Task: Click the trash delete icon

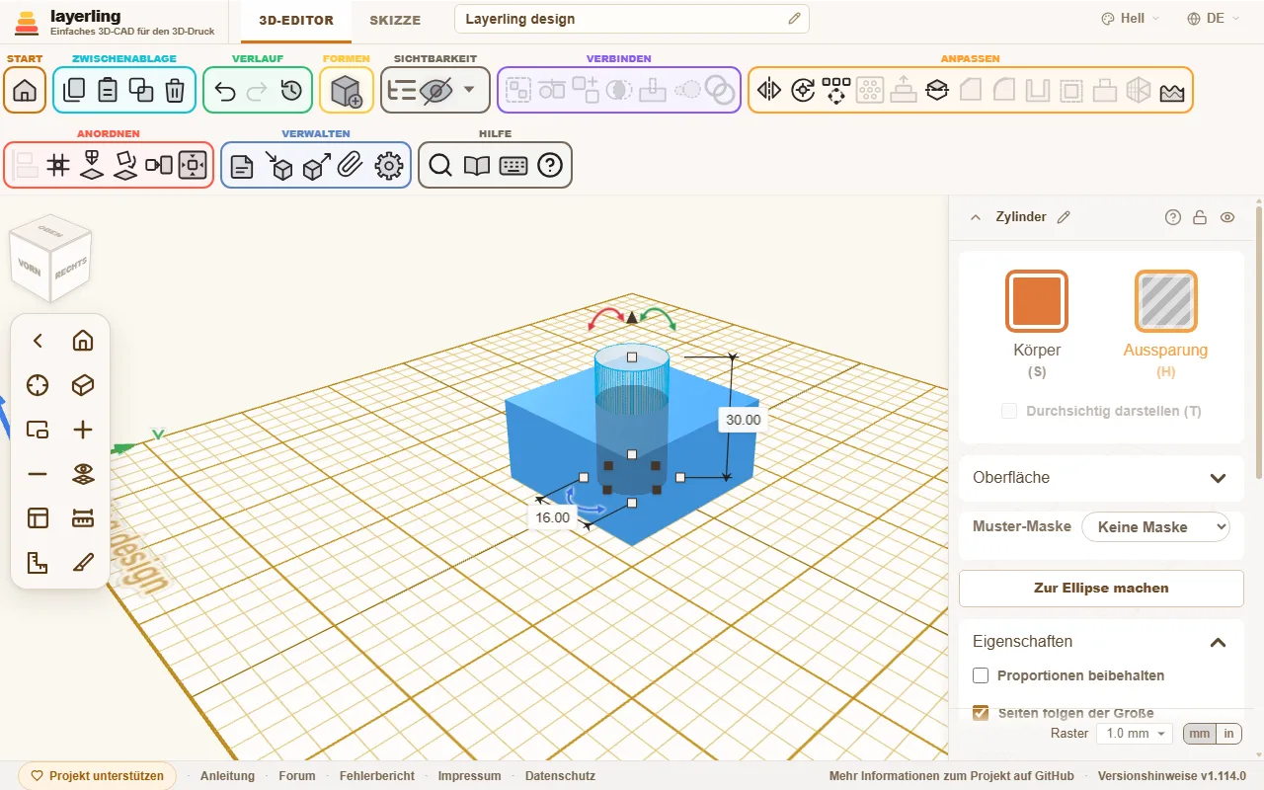Action: click(175, 91)
